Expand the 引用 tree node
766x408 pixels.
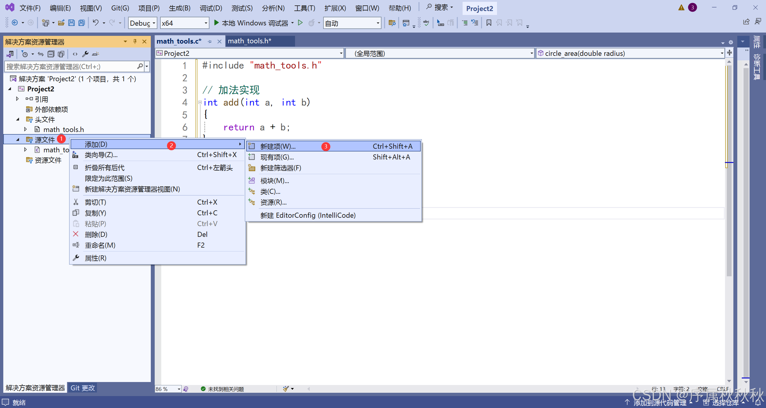pos(17,99)
